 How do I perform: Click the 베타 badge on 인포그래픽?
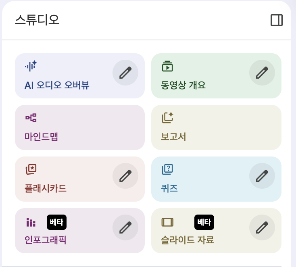coord(57,222)
